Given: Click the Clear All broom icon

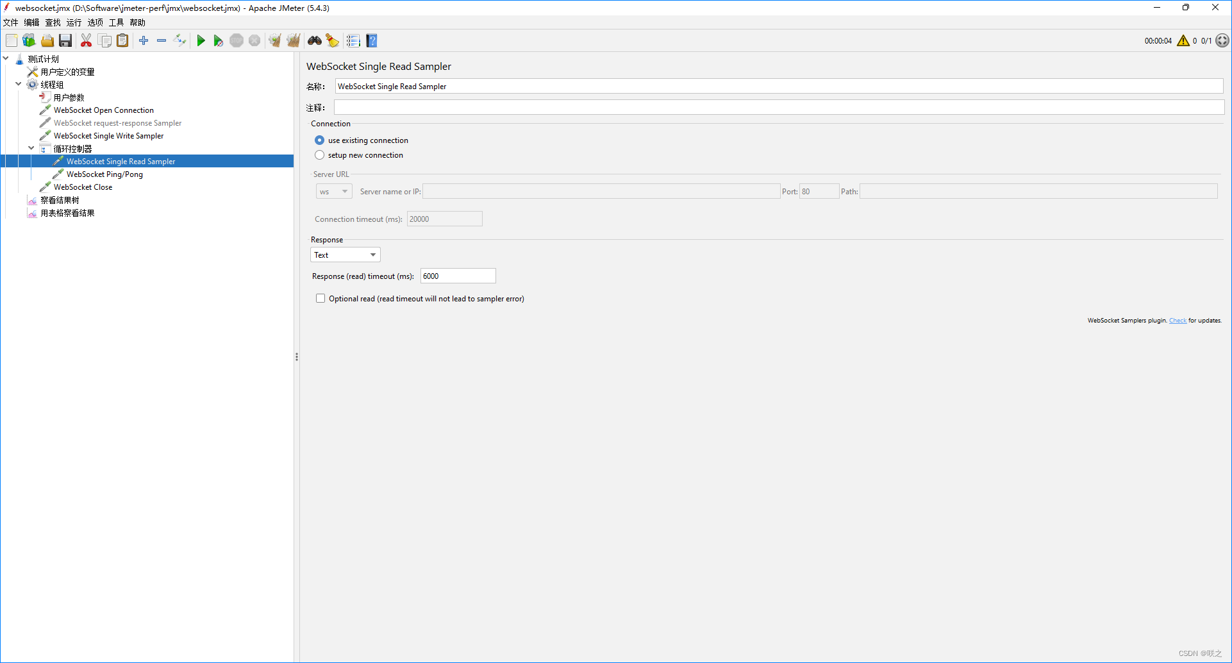Looking at the screenshot, I should coord(293,40).
